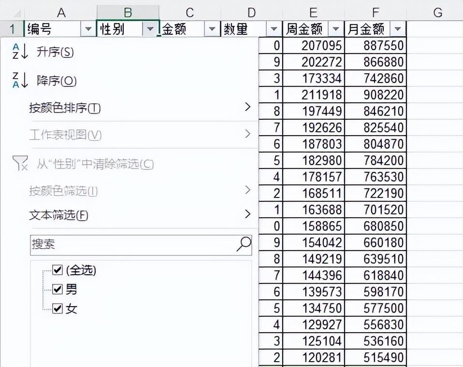Select cell with value 134750

[314, 308]
